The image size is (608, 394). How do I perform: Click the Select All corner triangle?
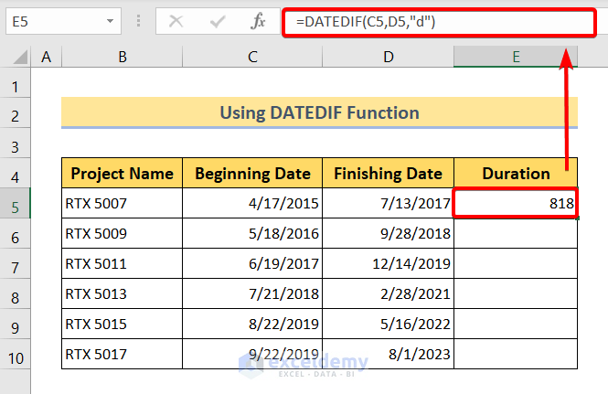[17, 58]
